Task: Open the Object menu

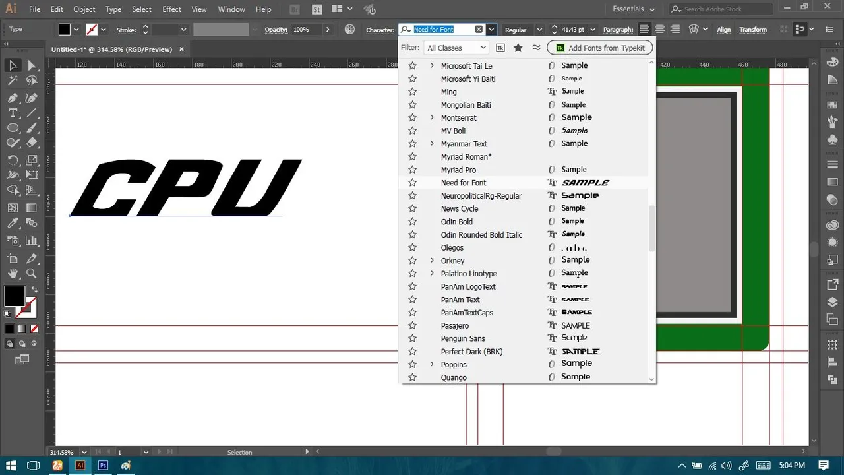Action: [x=84, y=9]
